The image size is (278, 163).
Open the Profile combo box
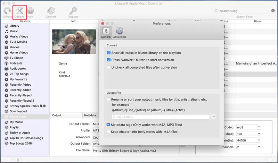(96, 130)
